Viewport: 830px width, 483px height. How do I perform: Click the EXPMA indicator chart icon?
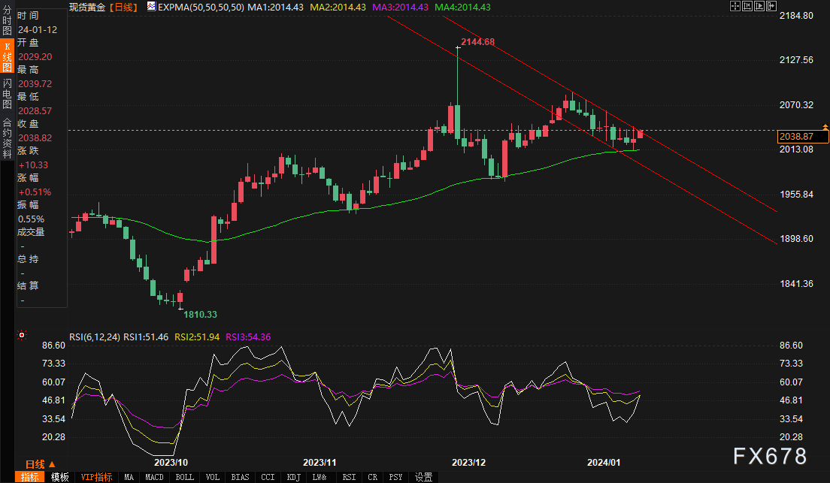[151, 7]
